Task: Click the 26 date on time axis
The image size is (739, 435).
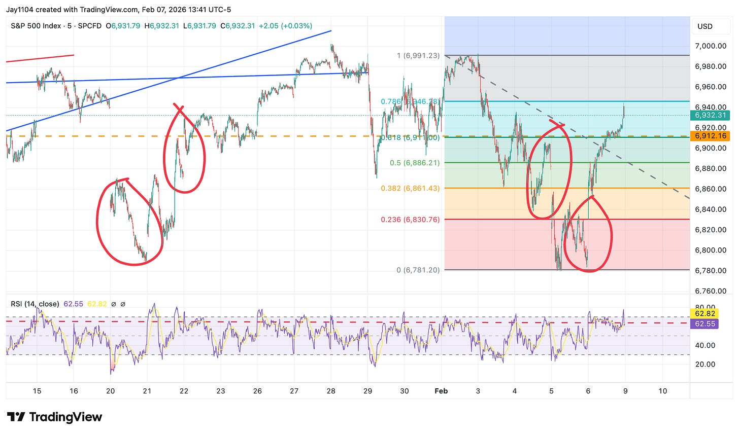Action: [x=257, y=391]
